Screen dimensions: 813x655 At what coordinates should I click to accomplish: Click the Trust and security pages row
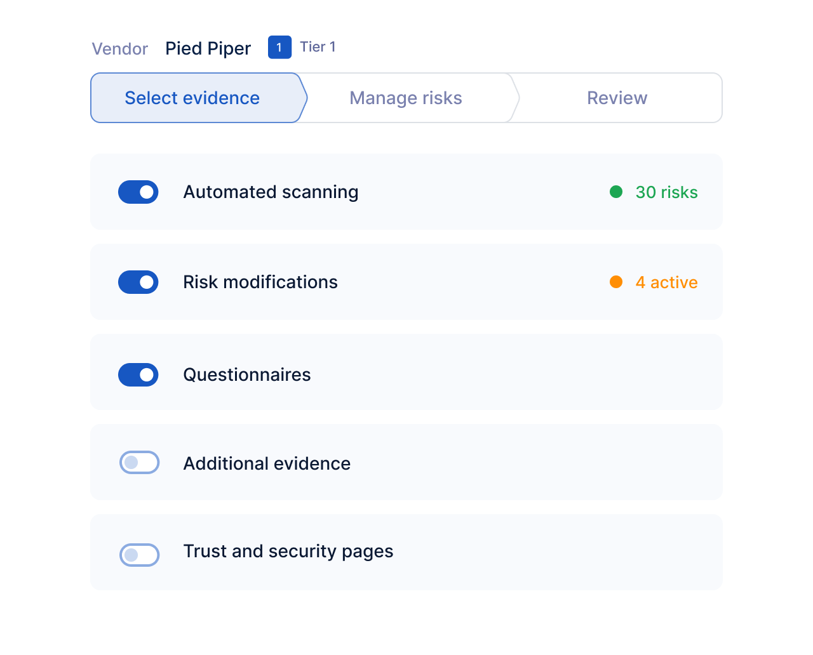(406, 552)
